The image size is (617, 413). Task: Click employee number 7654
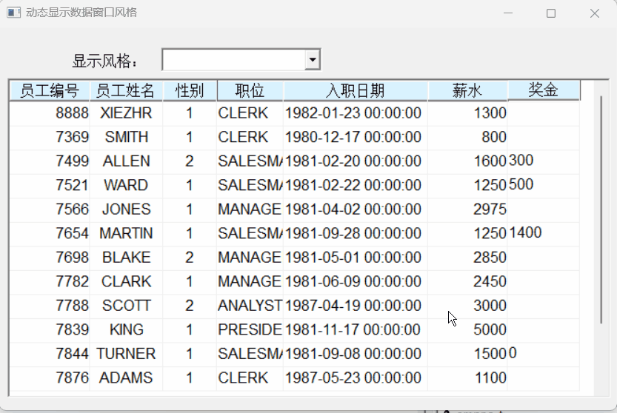point(72,234)
